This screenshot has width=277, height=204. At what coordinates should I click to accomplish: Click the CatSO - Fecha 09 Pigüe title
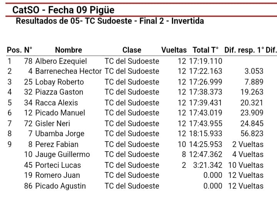[63, 10]
